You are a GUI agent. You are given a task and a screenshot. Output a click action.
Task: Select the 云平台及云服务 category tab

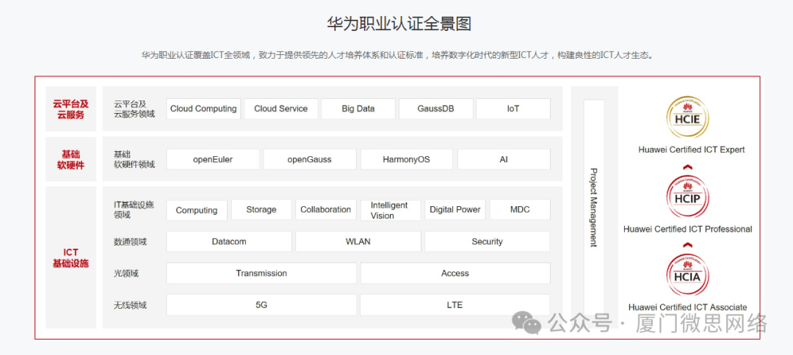tap(70, 109)
